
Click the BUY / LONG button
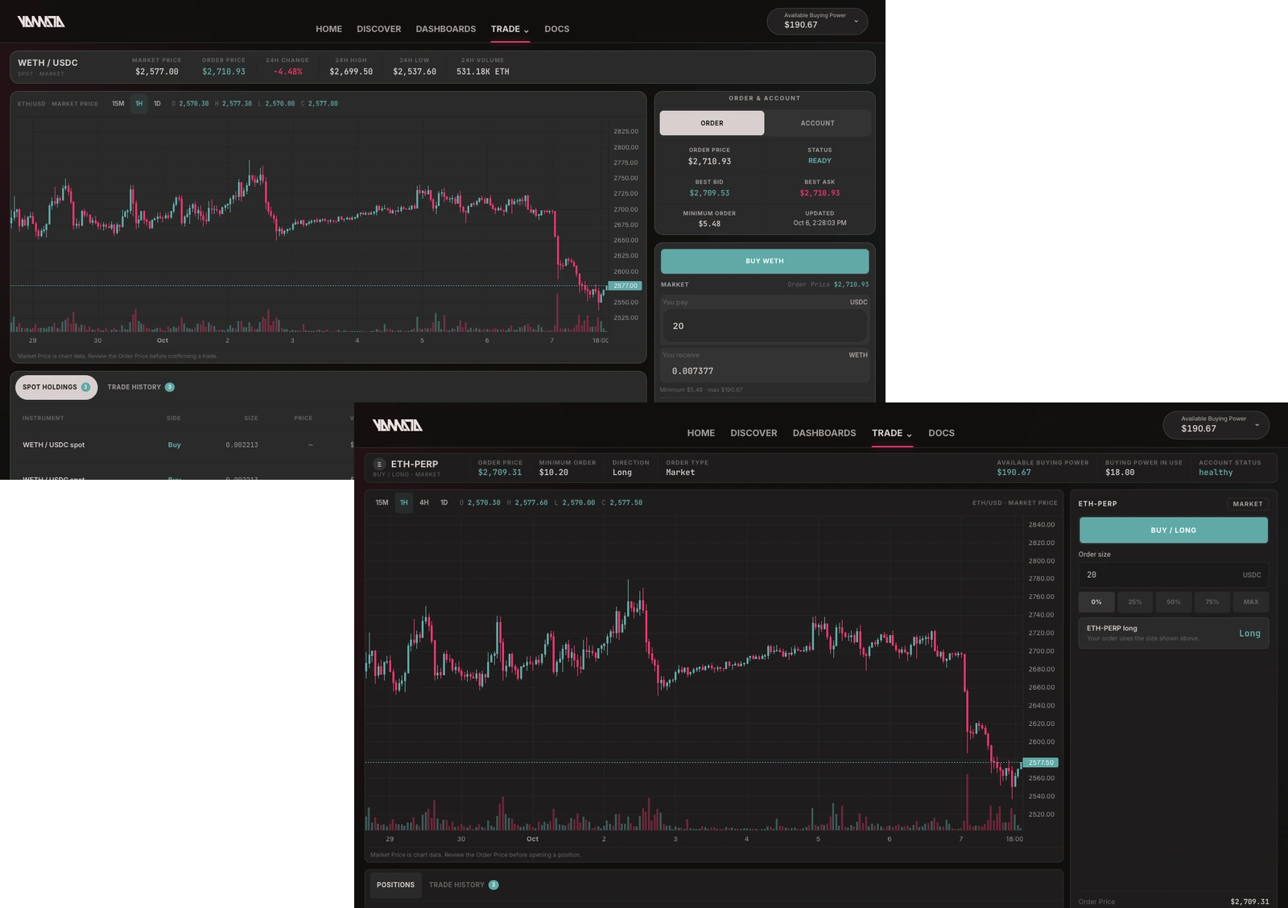[x=1174, y=530]
